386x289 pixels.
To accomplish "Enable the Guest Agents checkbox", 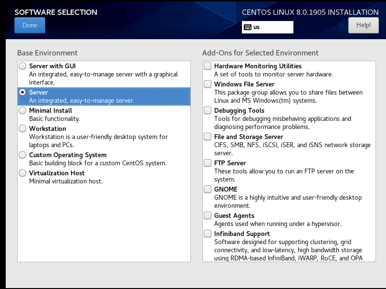I will (x=208, y=215).
